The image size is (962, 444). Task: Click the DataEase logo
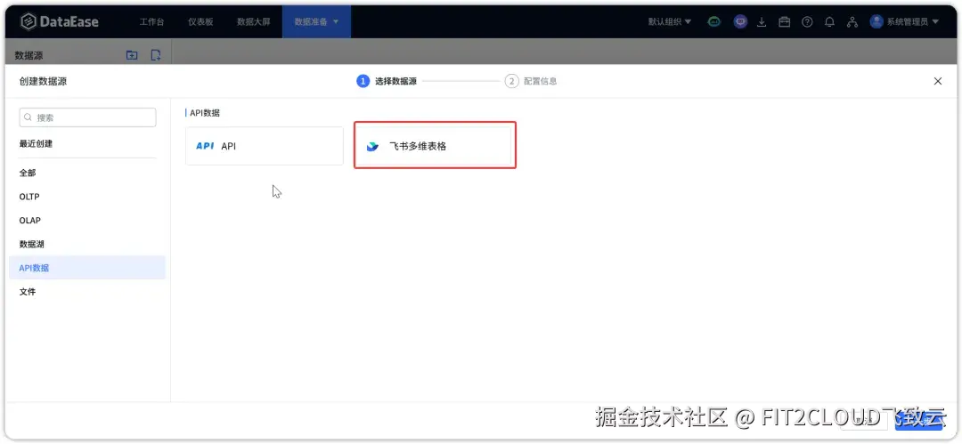60,22
